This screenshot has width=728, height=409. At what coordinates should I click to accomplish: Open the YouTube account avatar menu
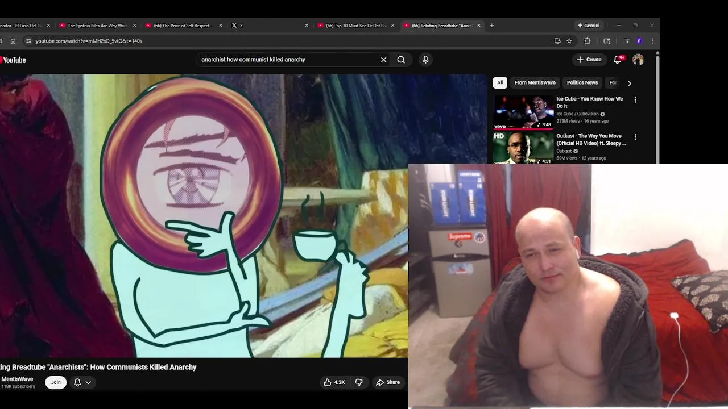click(x=638, y=60)
